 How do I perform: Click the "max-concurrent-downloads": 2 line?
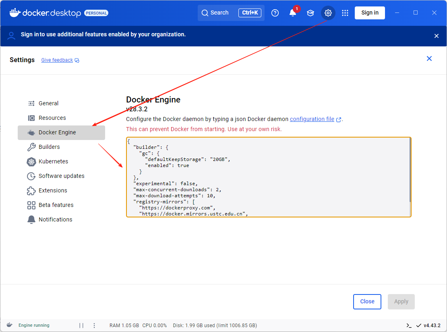pos(177,190)
